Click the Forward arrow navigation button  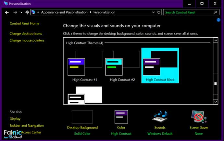(x=15, y=12)
